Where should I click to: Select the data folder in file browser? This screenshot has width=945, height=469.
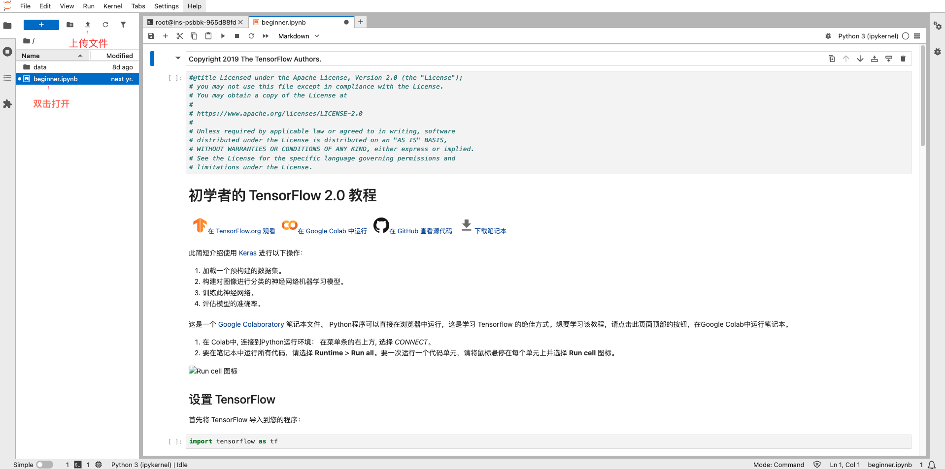40,67
